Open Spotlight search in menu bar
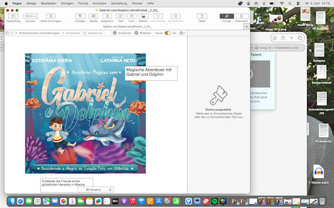The image size is (334, 208). point(290,3)
